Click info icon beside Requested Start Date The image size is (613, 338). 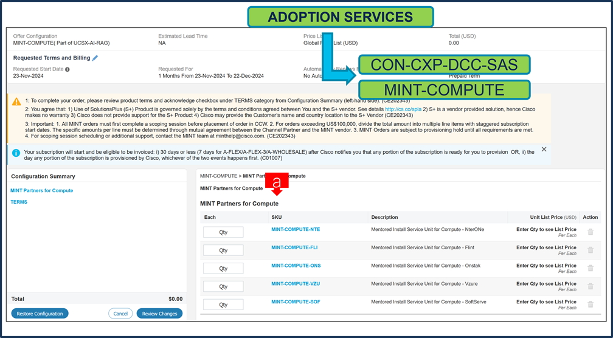(68, 69)
